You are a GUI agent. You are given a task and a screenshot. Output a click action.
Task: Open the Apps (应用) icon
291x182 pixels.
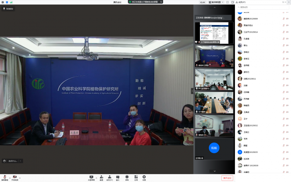pyautogui.click(x=136, y=177)
